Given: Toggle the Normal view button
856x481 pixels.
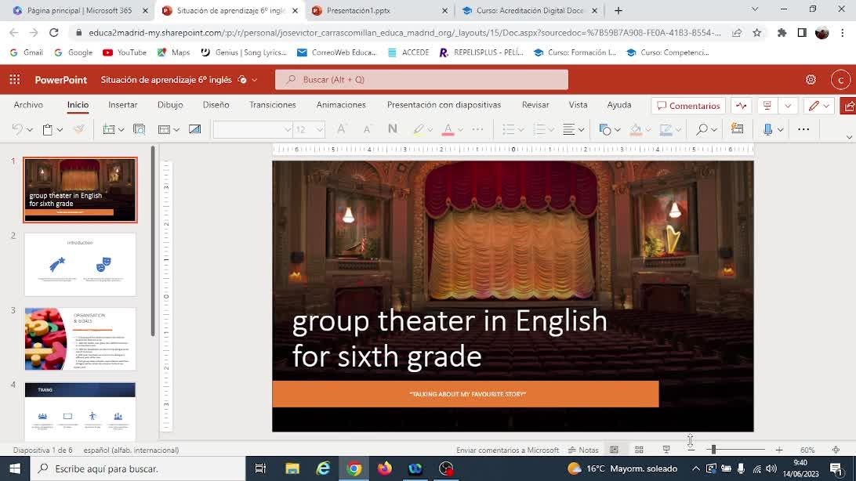Looking at the screenshot, I should tap(614, 450).
